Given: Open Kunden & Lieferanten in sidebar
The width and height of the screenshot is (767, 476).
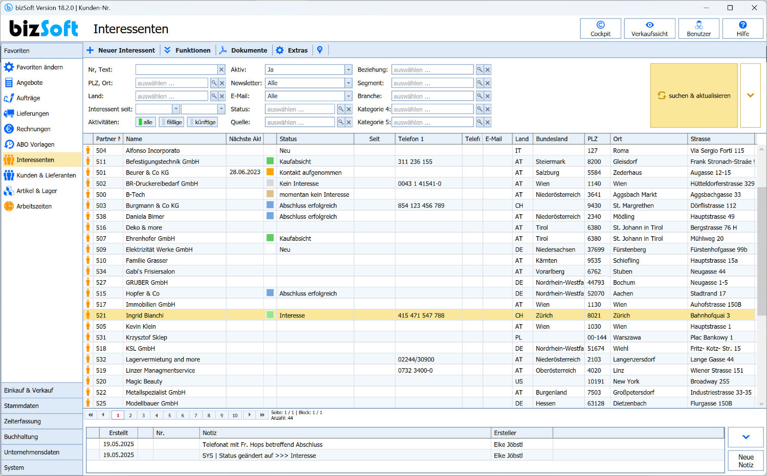Looking at the screenshot, I should point(46,175).
